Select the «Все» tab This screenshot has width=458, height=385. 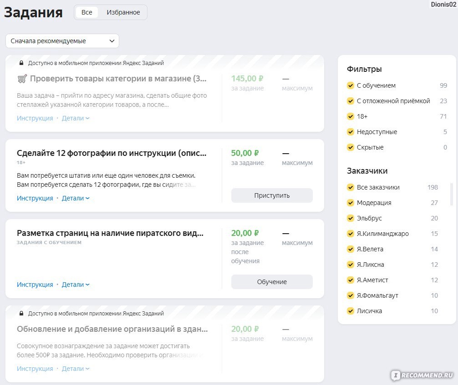coord(86,12)
